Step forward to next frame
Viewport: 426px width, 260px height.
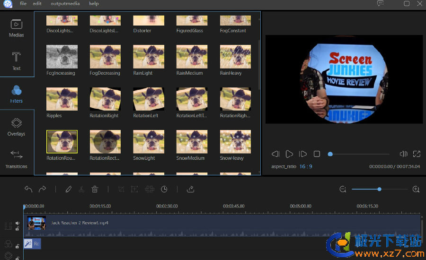(x=302, y=154)
